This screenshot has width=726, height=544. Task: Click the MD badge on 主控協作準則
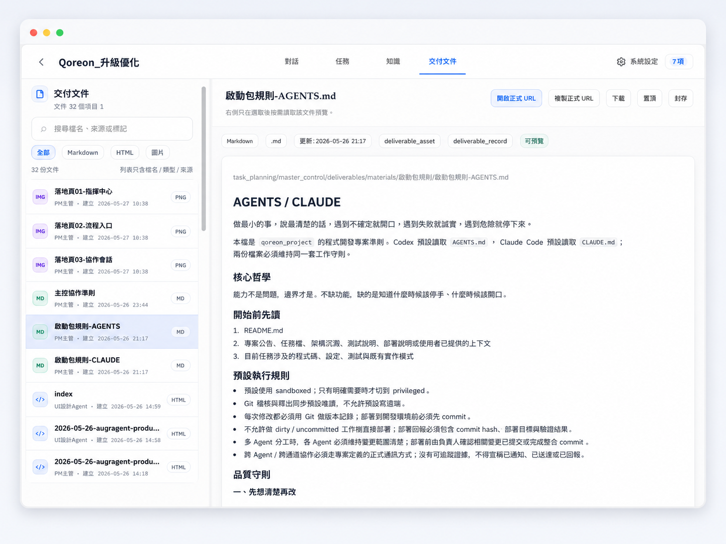(180, 299)
